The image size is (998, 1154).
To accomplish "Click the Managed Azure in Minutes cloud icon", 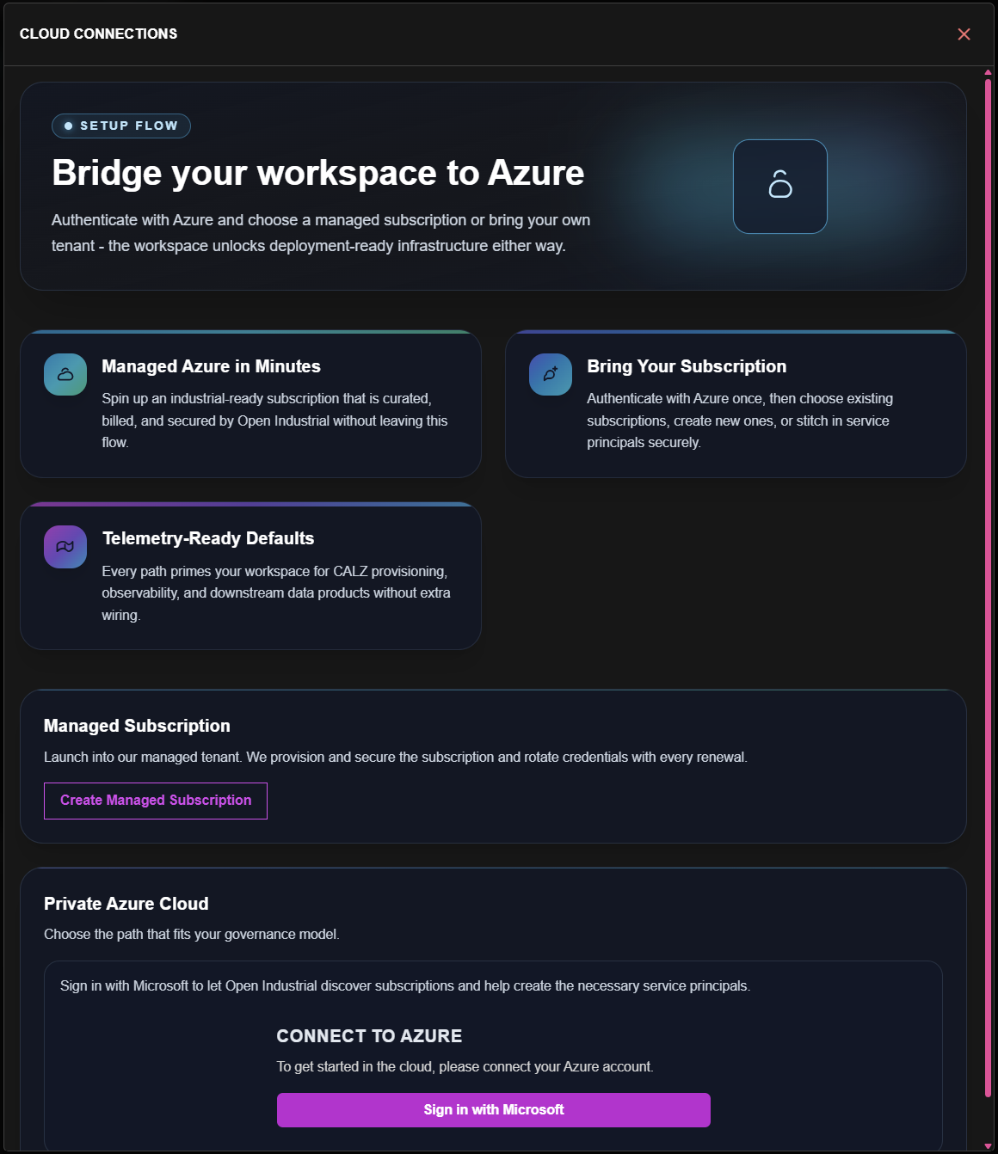I will pyautogui.click(x=65, y=375).
